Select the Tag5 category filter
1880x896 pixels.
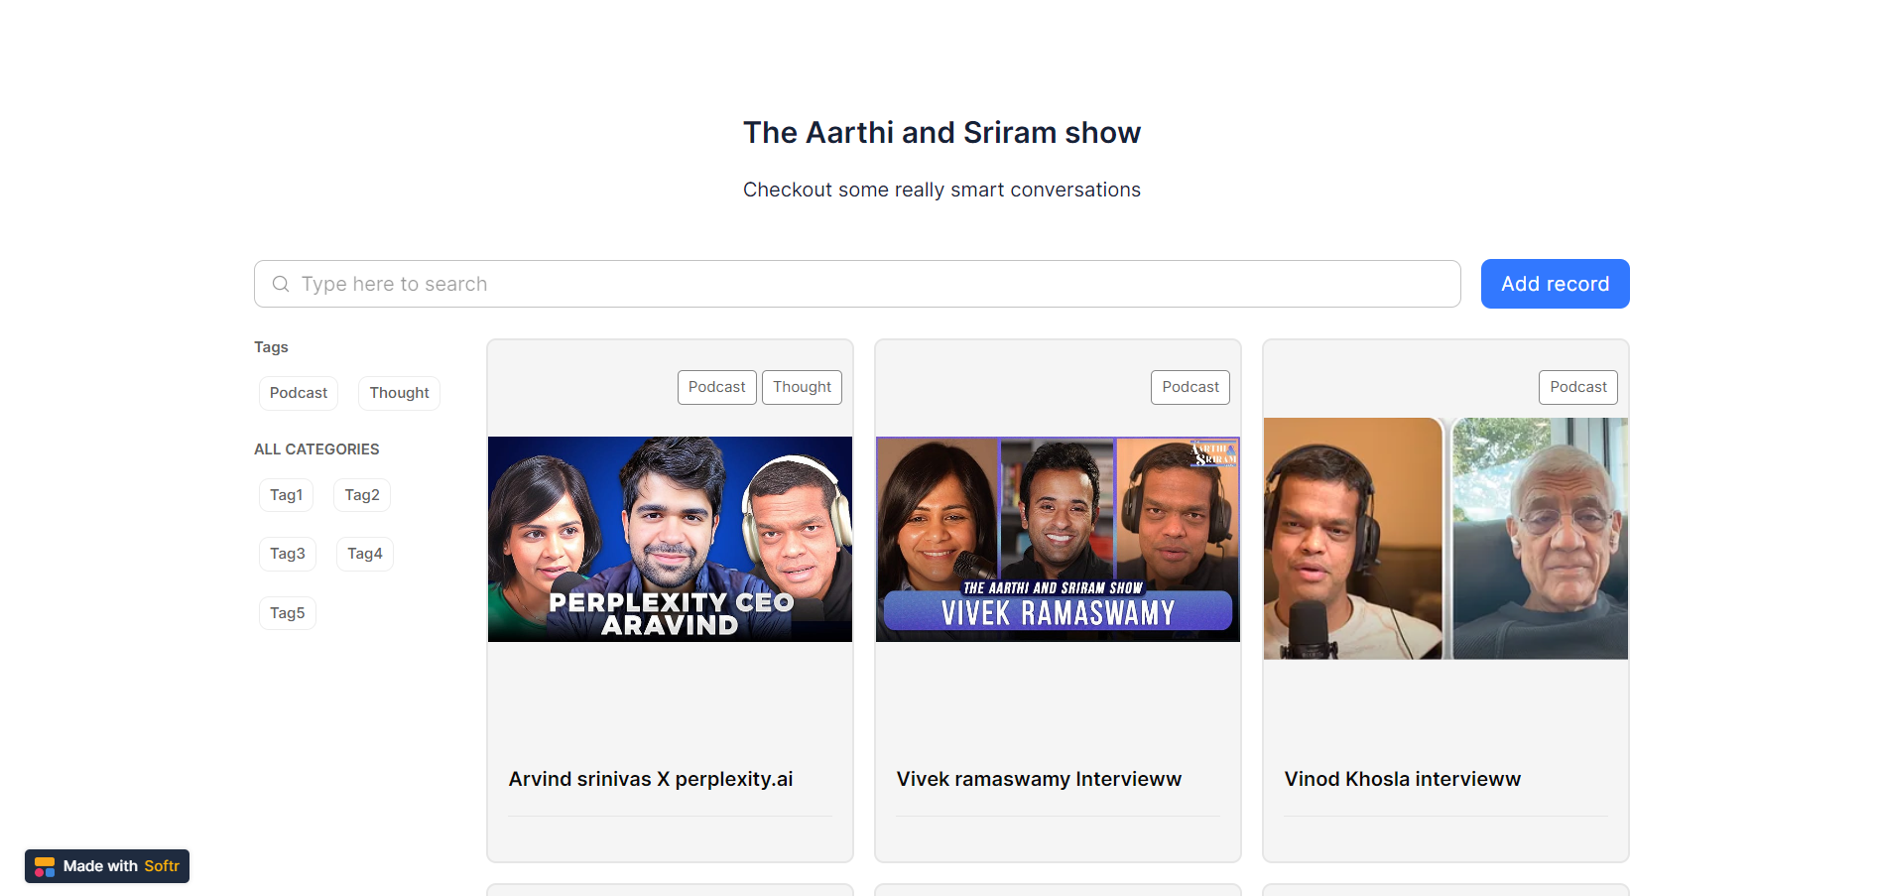coord(288,613)
